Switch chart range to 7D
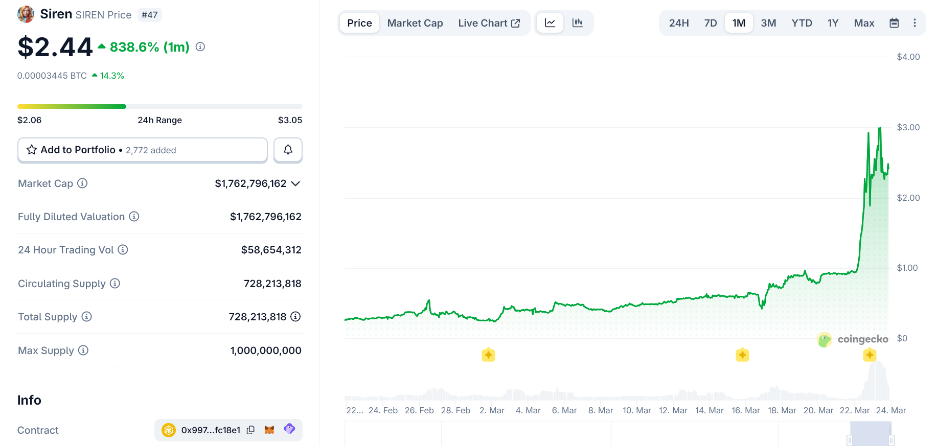Viewport: 937px width, 446px height. [710, 23]
